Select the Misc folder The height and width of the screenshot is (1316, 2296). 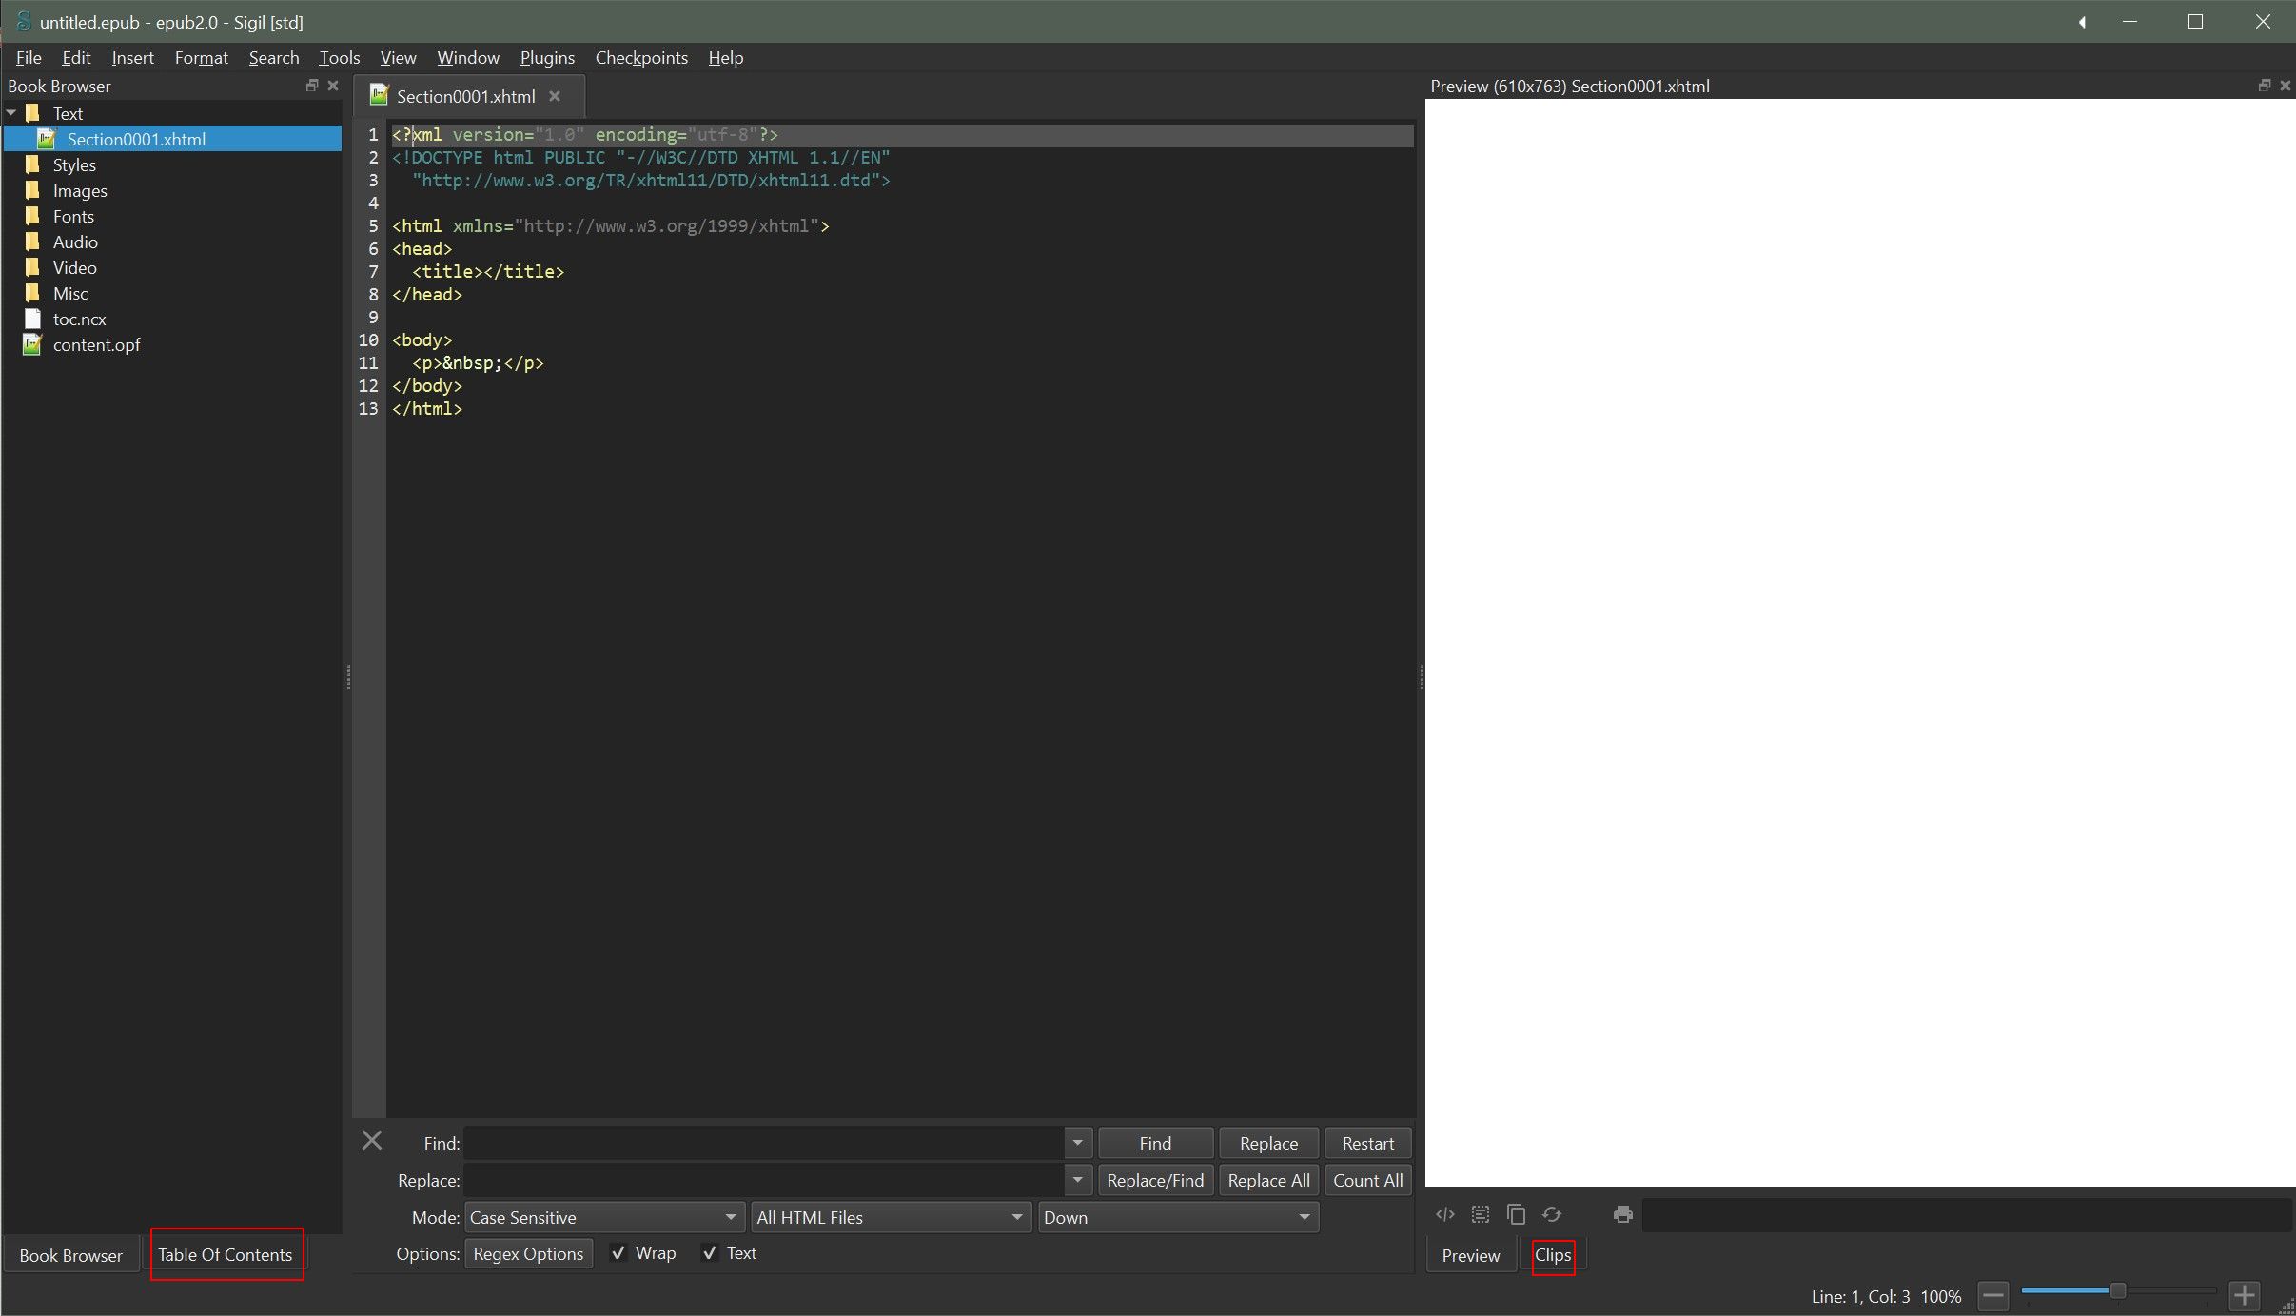click(x=70, y=293)
